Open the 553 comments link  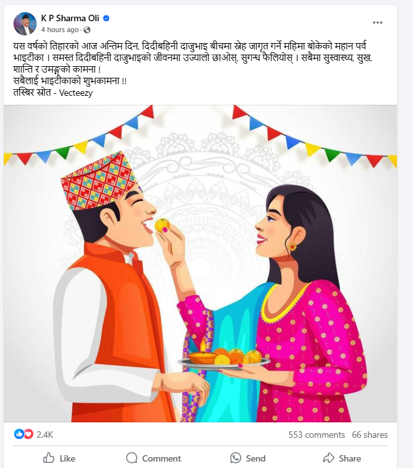pos(317,435)
